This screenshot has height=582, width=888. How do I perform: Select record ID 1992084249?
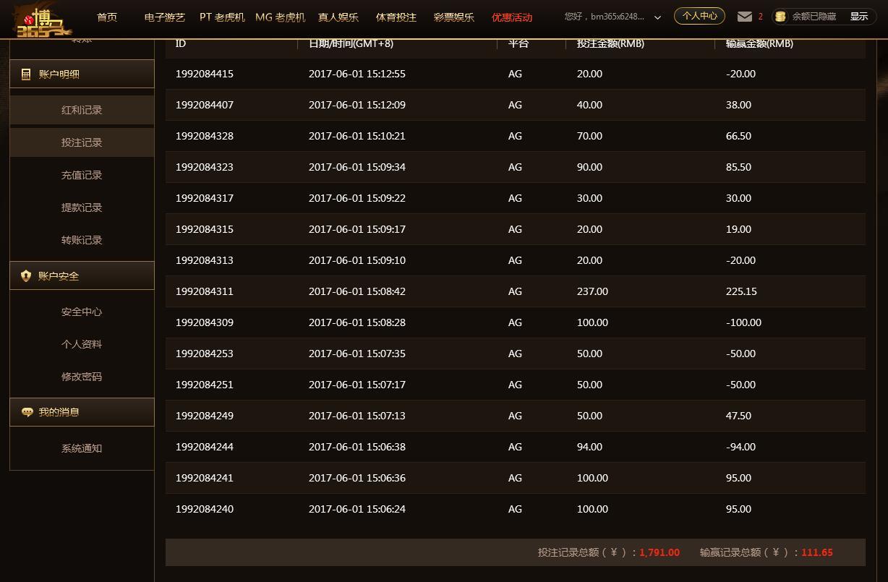pos(205,416)
